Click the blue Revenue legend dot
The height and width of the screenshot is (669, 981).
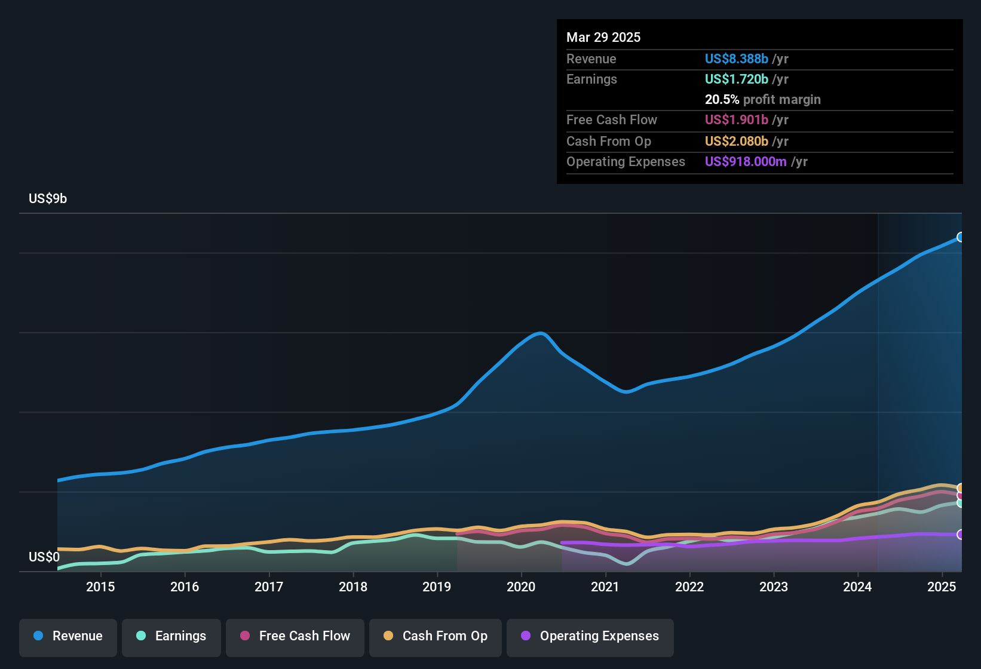38,636
